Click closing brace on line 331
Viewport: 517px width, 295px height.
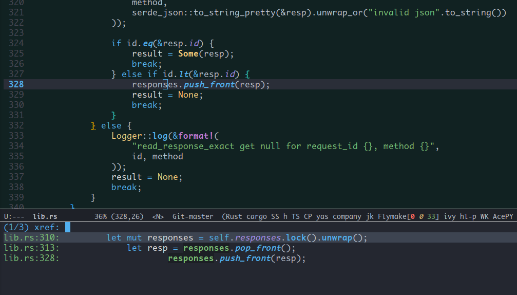tap(114, 115)
